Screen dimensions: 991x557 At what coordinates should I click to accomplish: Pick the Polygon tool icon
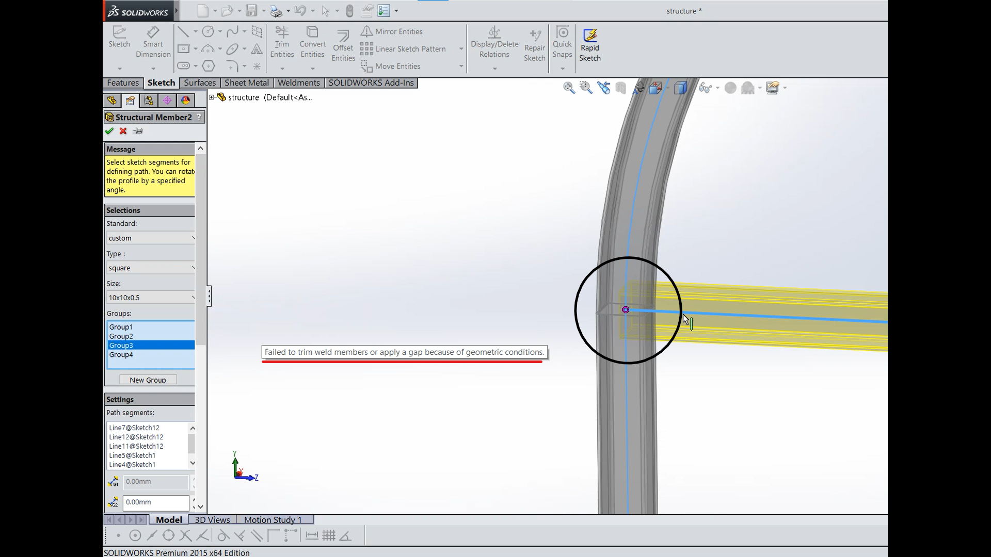click(x=208, y=66)
